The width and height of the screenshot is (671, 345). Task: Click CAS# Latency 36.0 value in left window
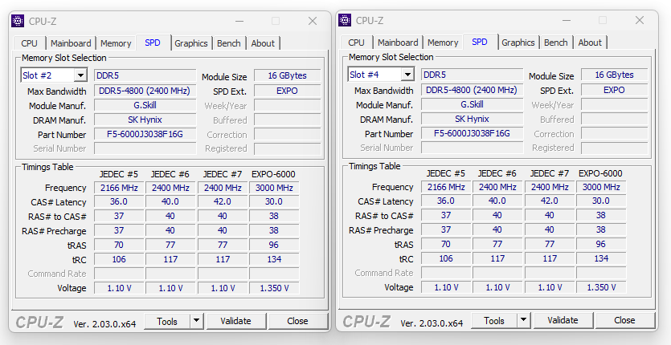(x=119, y=201)
